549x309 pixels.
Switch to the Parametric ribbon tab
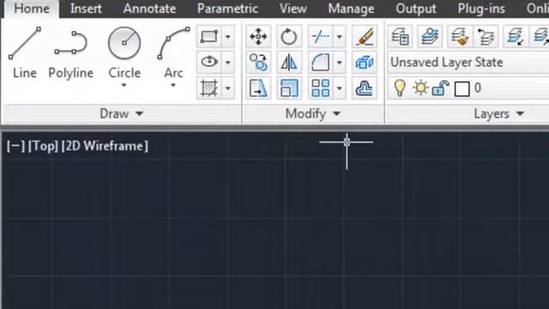(x=227, y=9)
